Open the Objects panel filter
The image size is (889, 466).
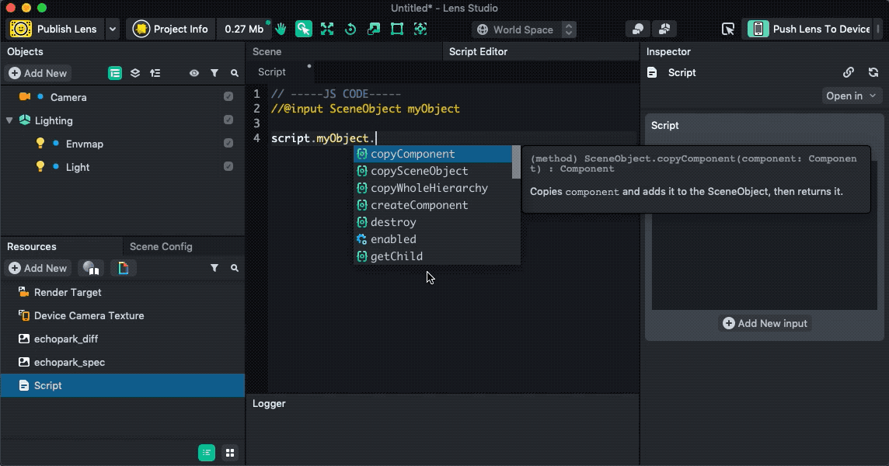coord(214,73)
